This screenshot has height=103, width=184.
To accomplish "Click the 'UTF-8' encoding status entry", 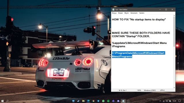I will (162, 90).
